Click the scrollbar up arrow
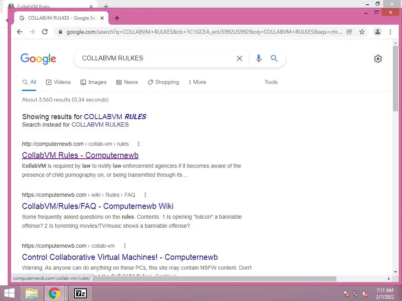 coord(396,43)
